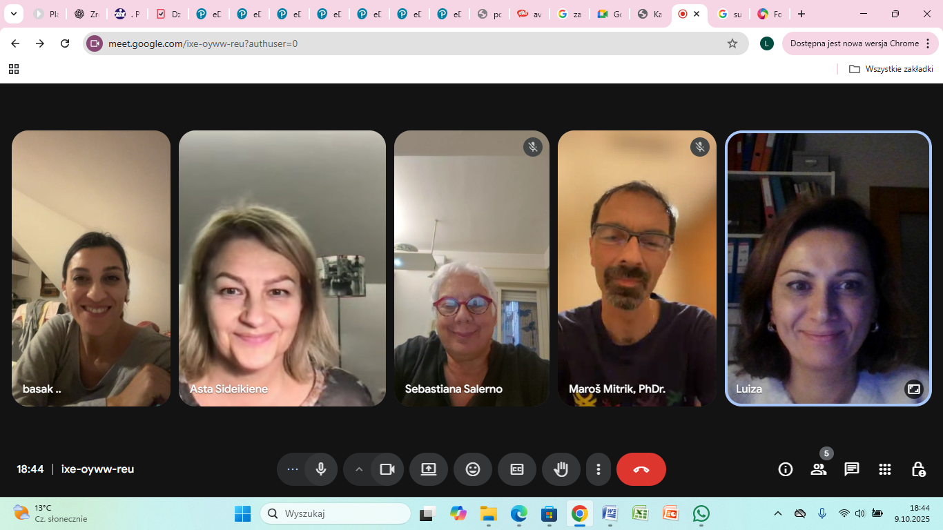Click the Present screen share icon

(429, 469)
